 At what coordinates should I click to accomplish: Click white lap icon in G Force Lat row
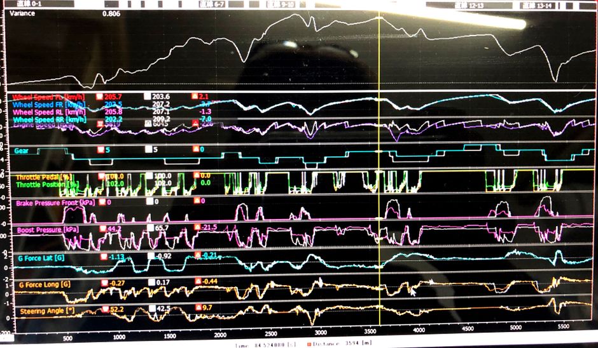(151, 256)
